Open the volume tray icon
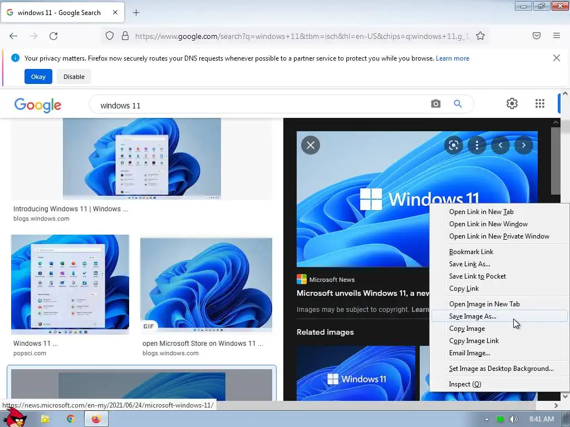This screenshot has height=427, width=570. tap(513, 419)
